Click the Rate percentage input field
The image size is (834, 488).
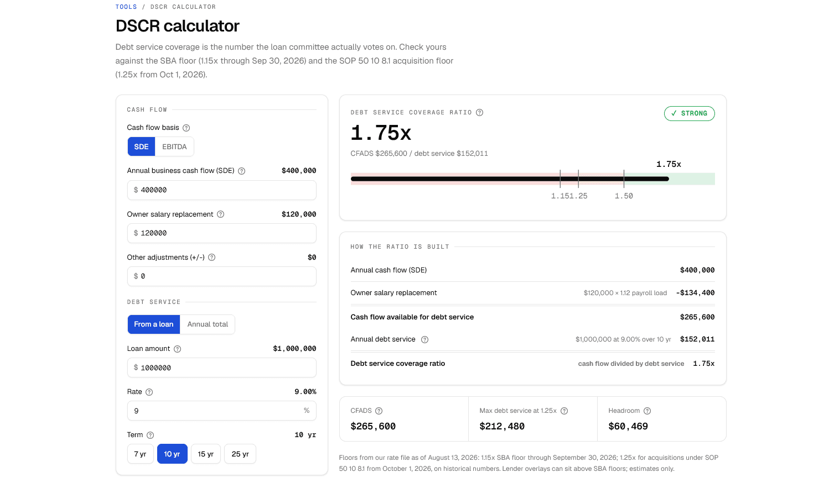(x=222, y=411)
